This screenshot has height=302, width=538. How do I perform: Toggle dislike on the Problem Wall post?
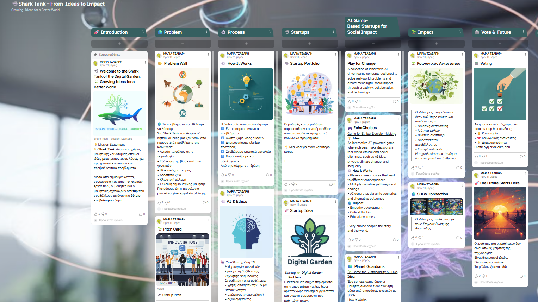(x=166, y=202)
